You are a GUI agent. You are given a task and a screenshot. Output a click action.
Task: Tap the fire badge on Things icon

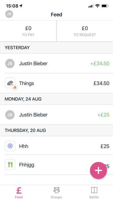[x=15, y=88]
